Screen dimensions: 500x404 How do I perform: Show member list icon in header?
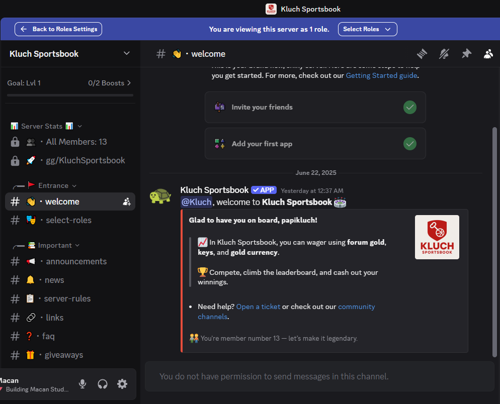click(488, 54)
